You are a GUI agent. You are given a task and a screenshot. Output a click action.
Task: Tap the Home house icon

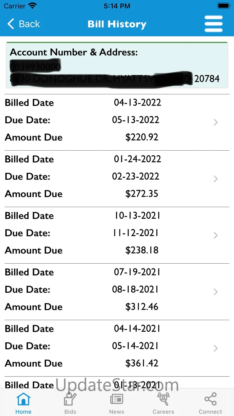pyautogui.click(x=23, y=399)
